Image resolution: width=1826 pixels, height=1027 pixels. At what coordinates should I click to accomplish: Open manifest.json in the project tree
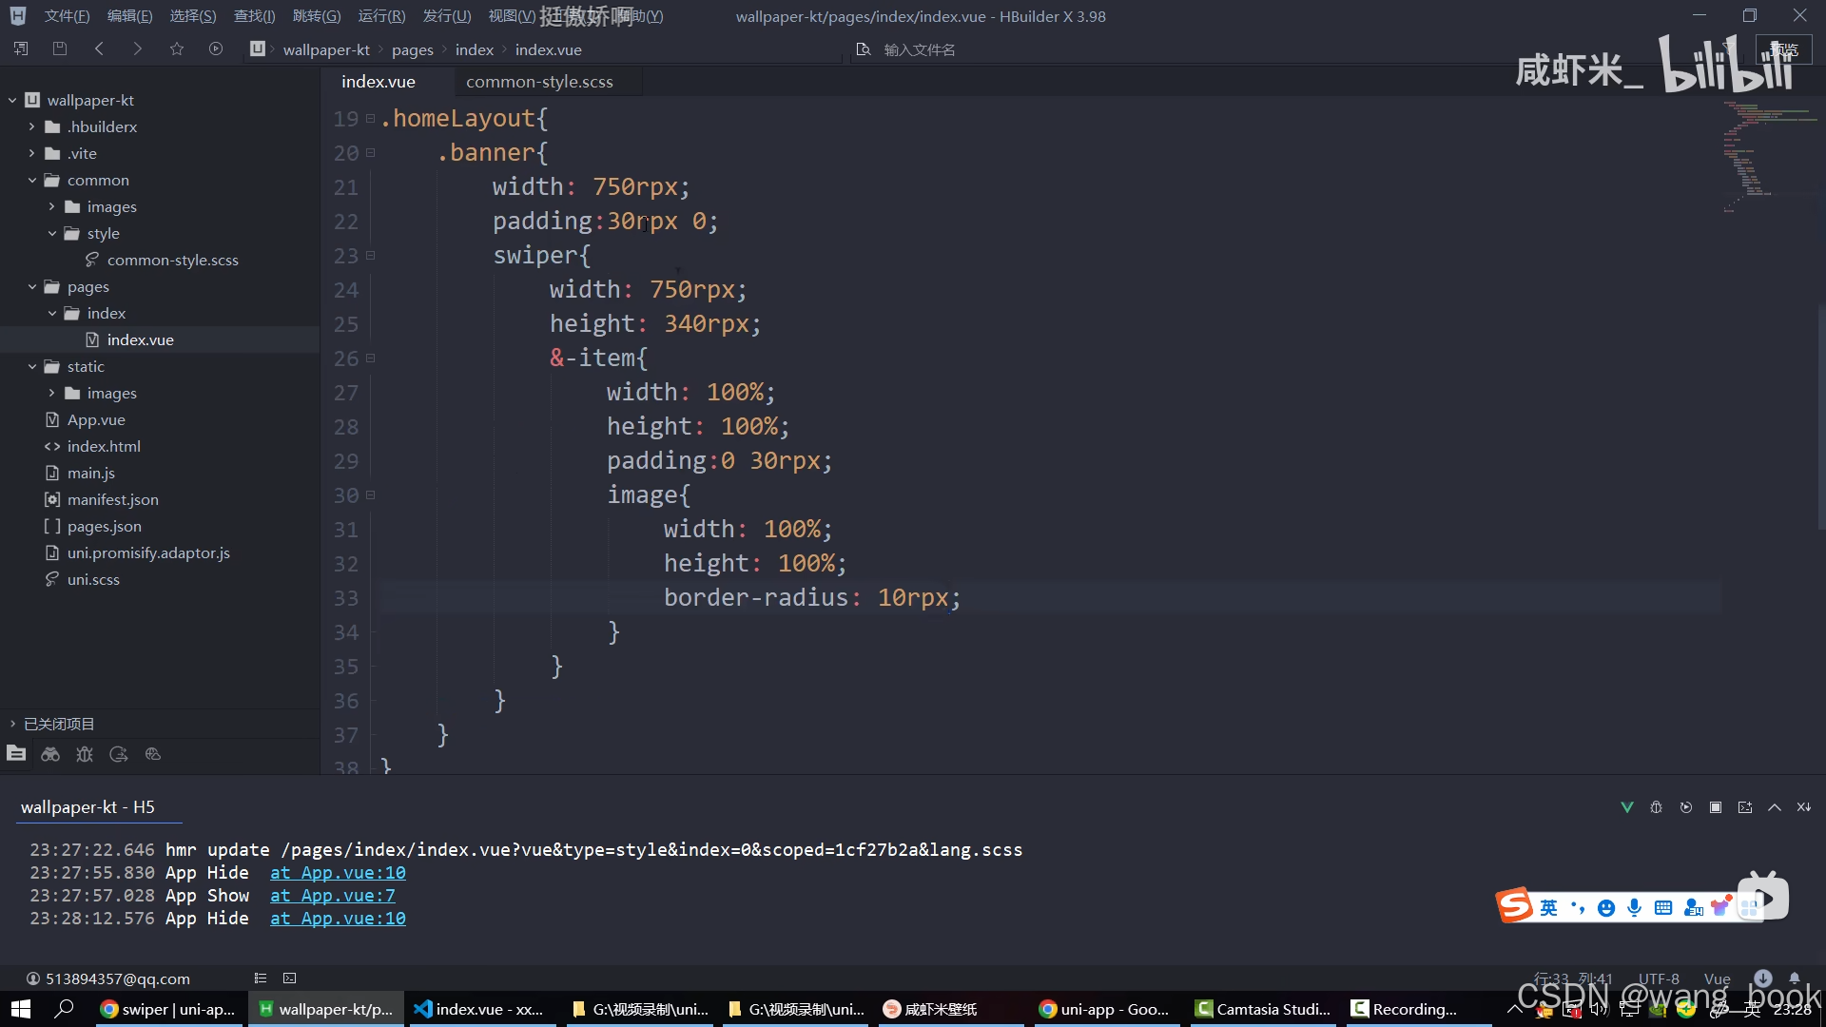(x=112, y=499)
